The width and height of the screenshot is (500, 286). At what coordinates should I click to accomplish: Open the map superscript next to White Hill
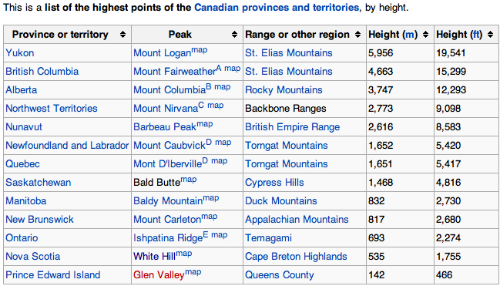tap(183, 254)
